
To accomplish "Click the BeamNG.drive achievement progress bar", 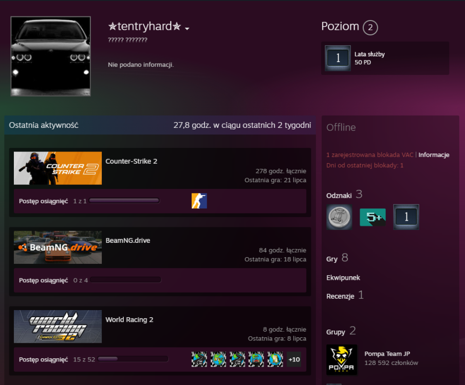I will point(125,280).
